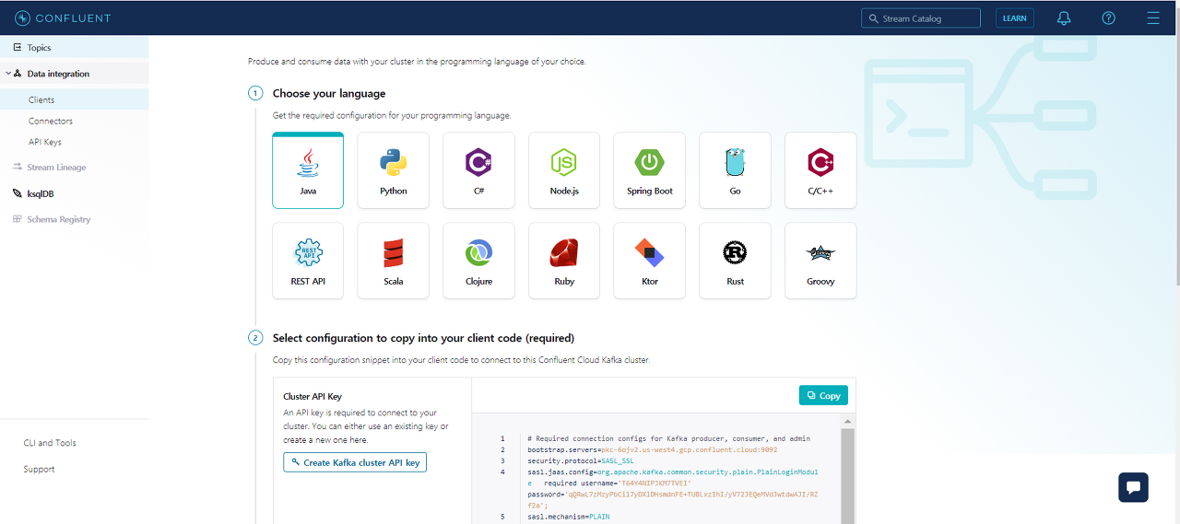The height and width of the screenshot is (524, 1180).
Task: Open the hamburger menu icon
Action: 1153,17
